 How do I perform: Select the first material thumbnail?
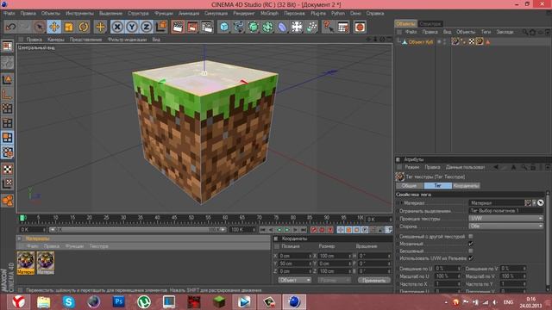click(x=26, y=263)
